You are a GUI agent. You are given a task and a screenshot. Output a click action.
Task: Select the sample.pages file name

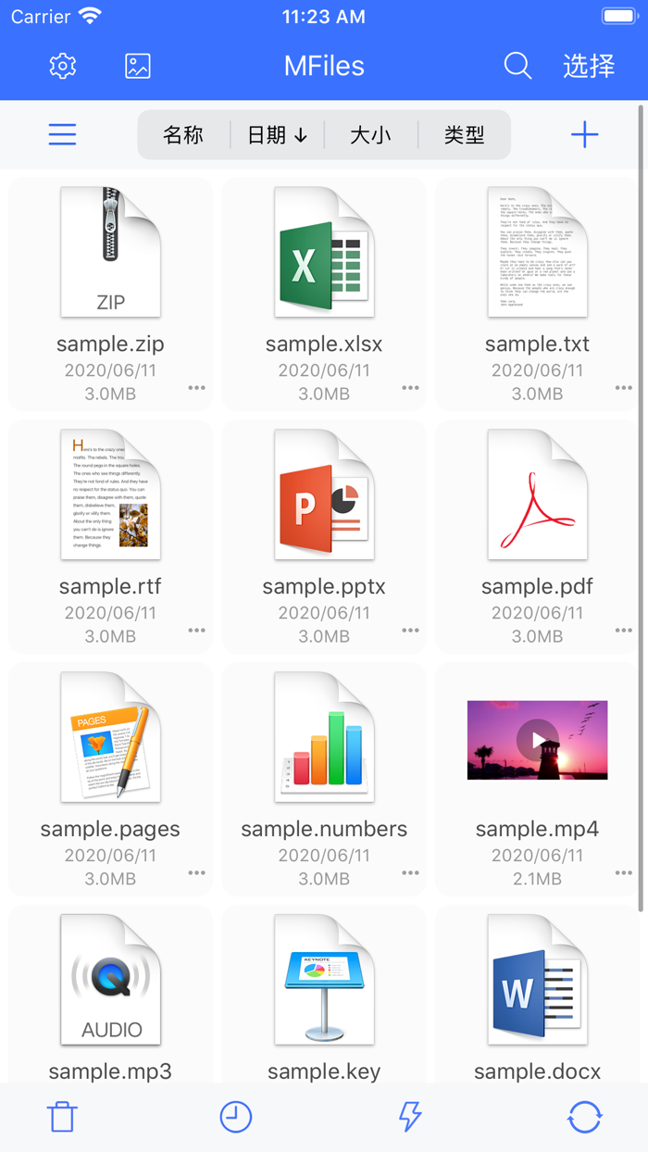(110, 830)
